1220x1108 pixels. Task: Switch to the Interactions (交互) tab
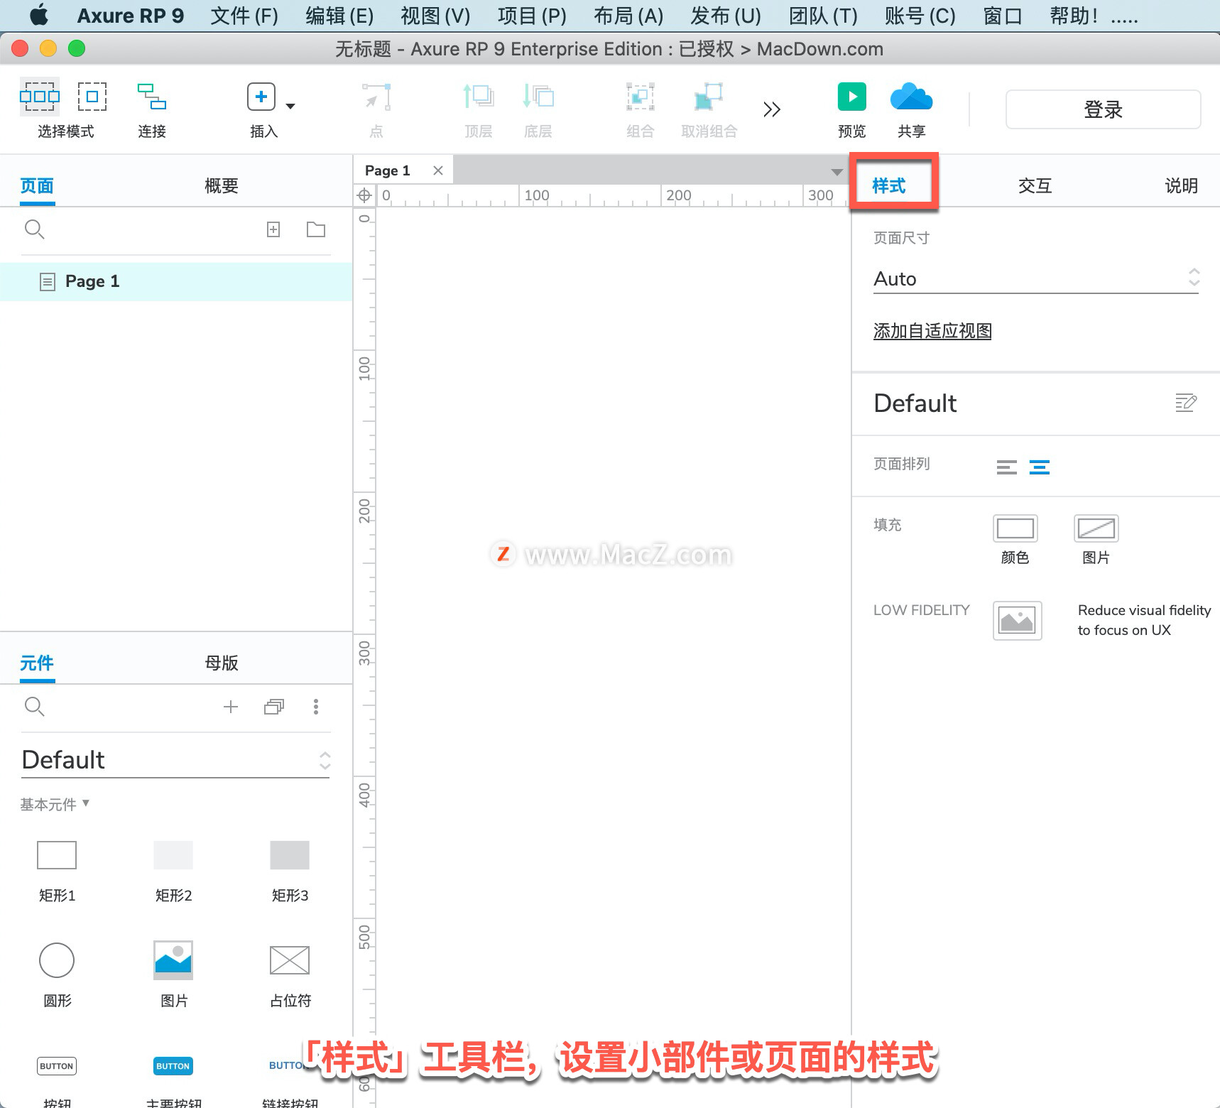[1035, 186]
